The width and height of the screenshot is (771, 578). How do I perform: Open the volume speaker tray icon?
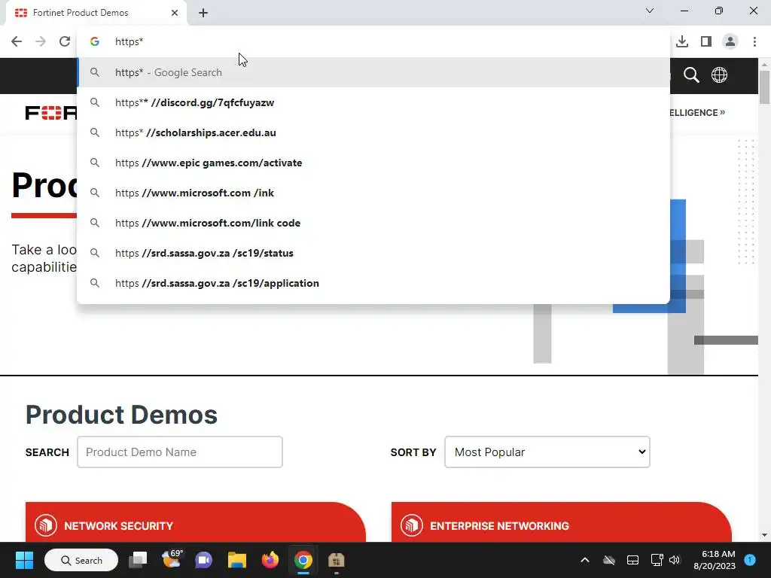(x=675, y=560)
